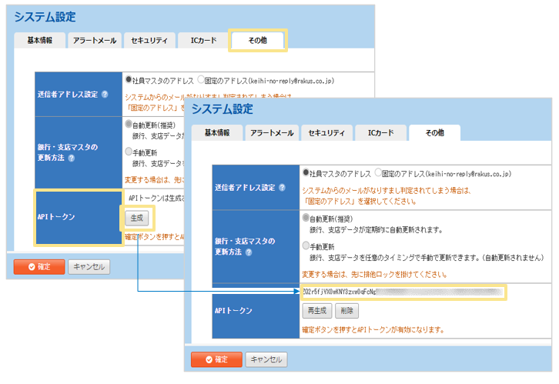Select 社員マスタのアドレス radio in front window
Image resolution: width=559 pixels, height=384 pixels.
(306, 173)
